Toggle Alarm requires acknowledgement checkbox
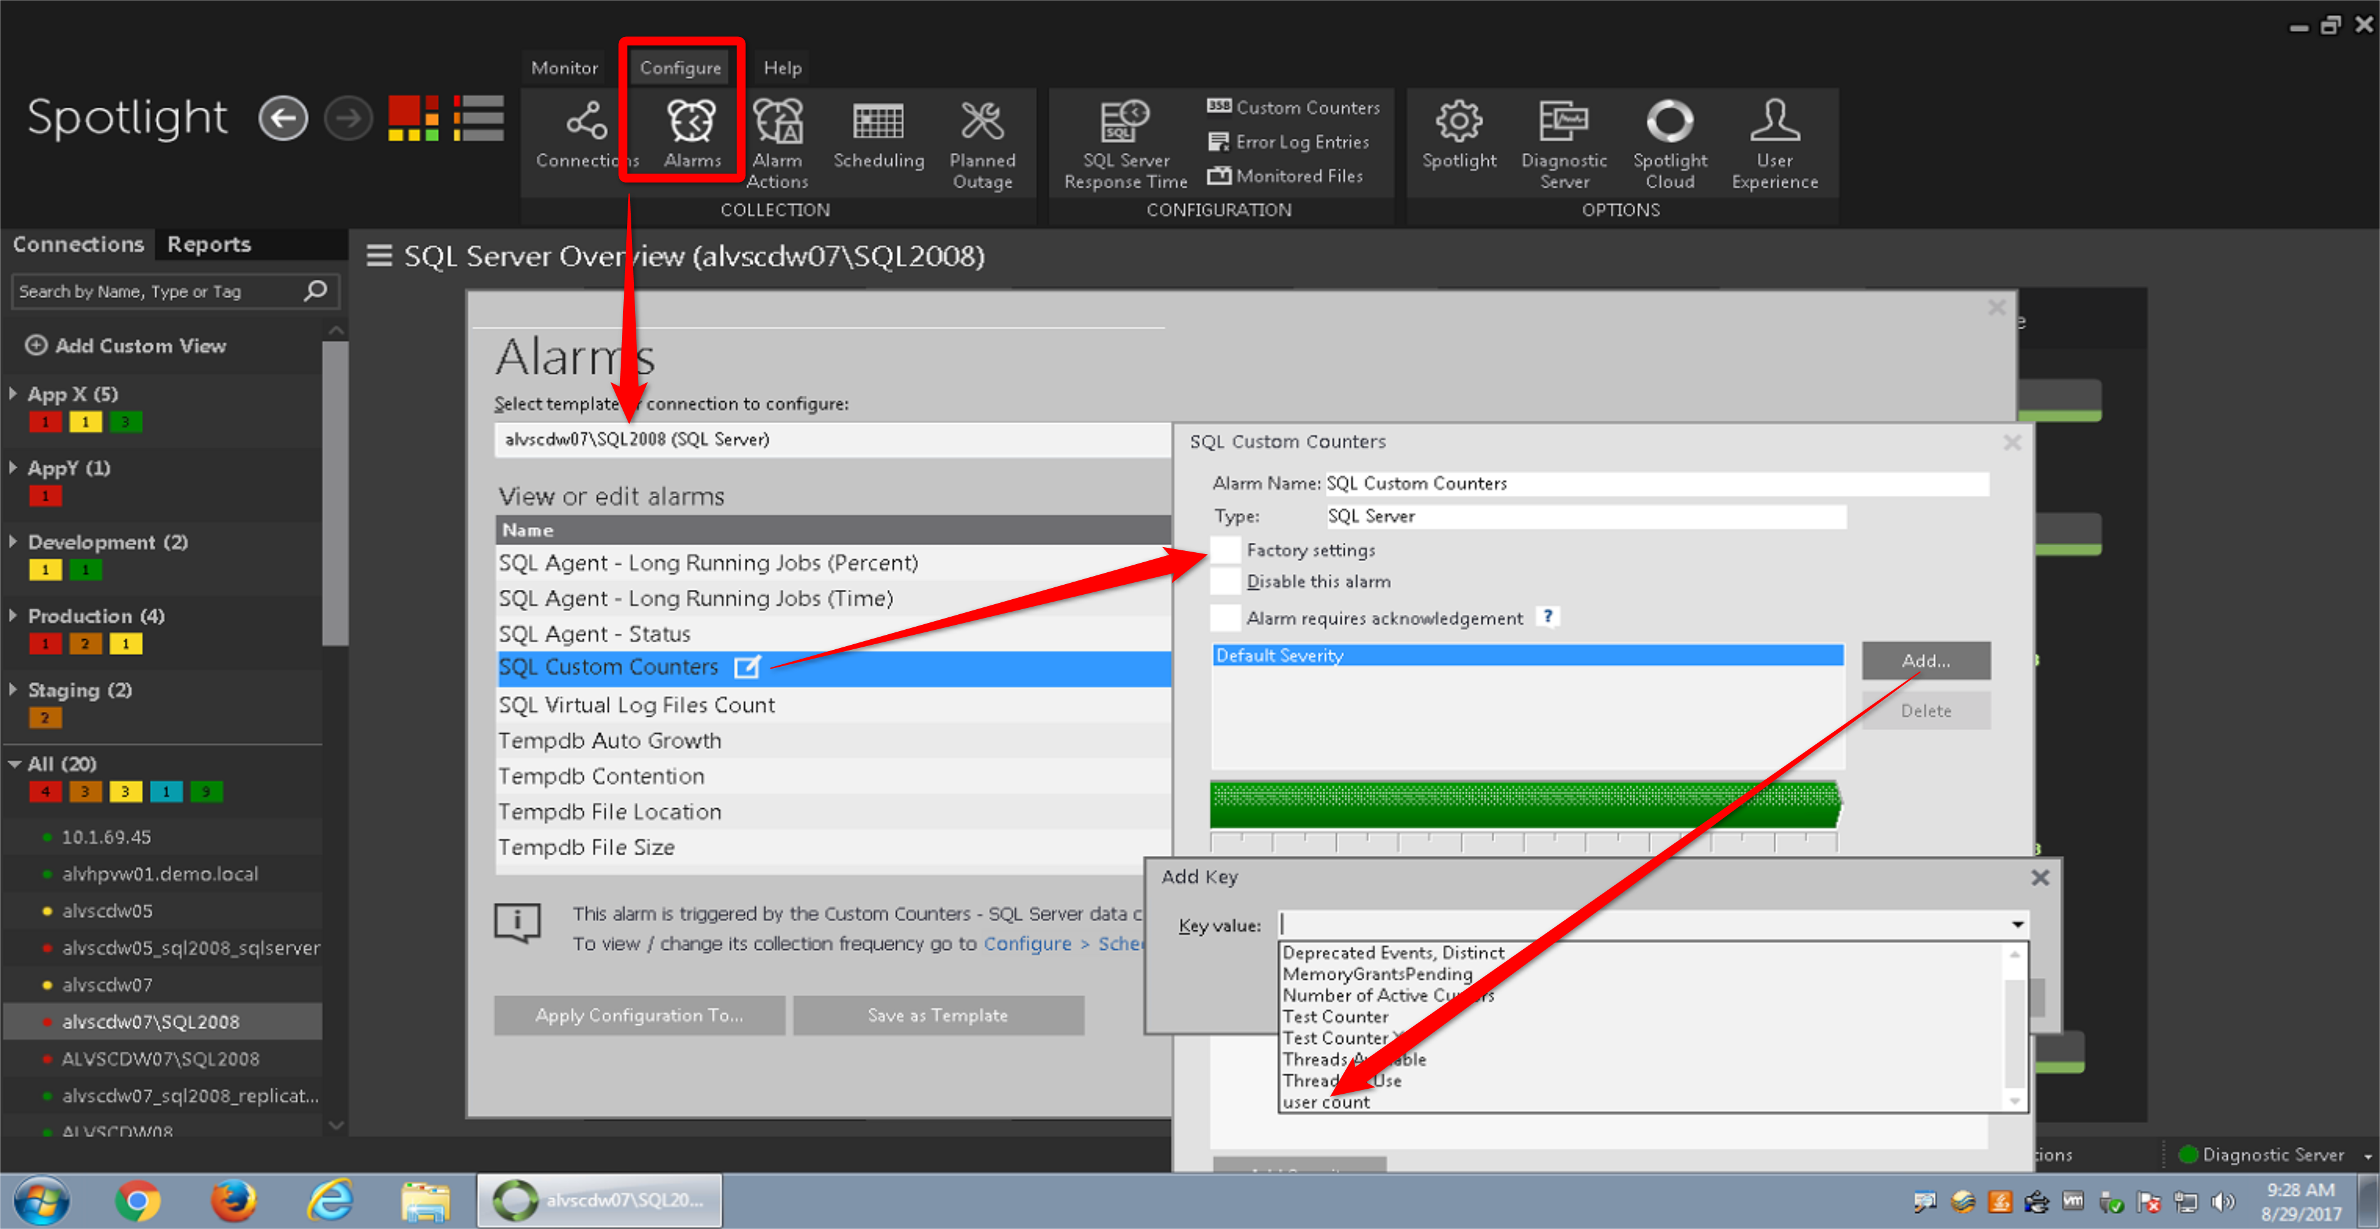Image resolution: width=2380 pixels, height=1229 pixels. [x=1225, y=618]
